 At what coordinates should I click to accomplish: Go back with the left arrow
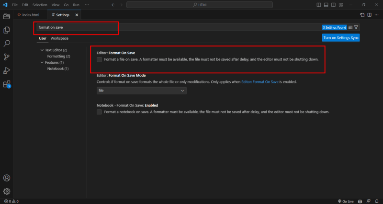[x=113, y=5]
